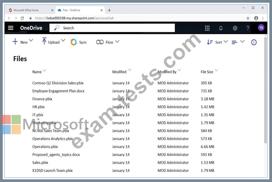Open X1DSD Launch Team.pbix
This screenshot has height=182, width=272.
click(x=52, y=170)
